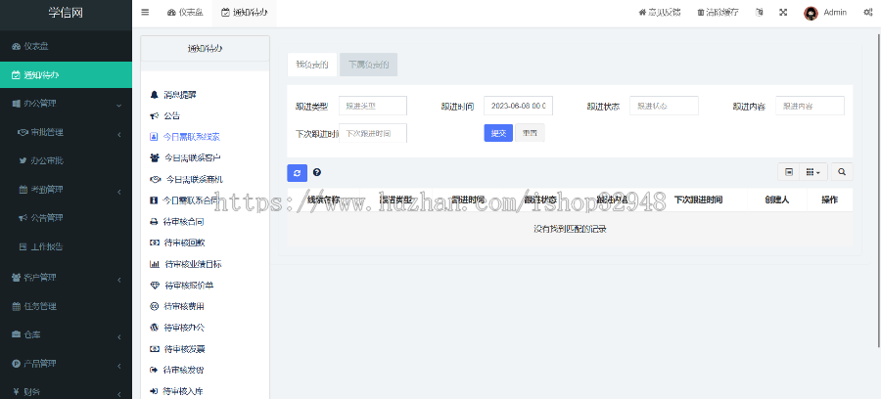The image size is (881, 399).
Task: Select the 通知待办 tab in the top bar
Action: [x=245, y=13]
